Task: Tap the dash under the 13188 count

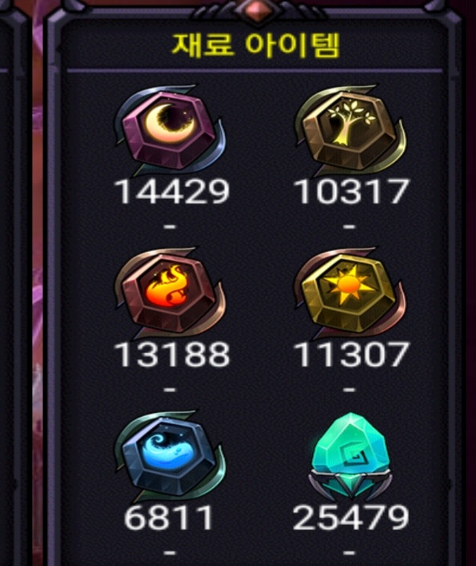Action: click(170, 390)
